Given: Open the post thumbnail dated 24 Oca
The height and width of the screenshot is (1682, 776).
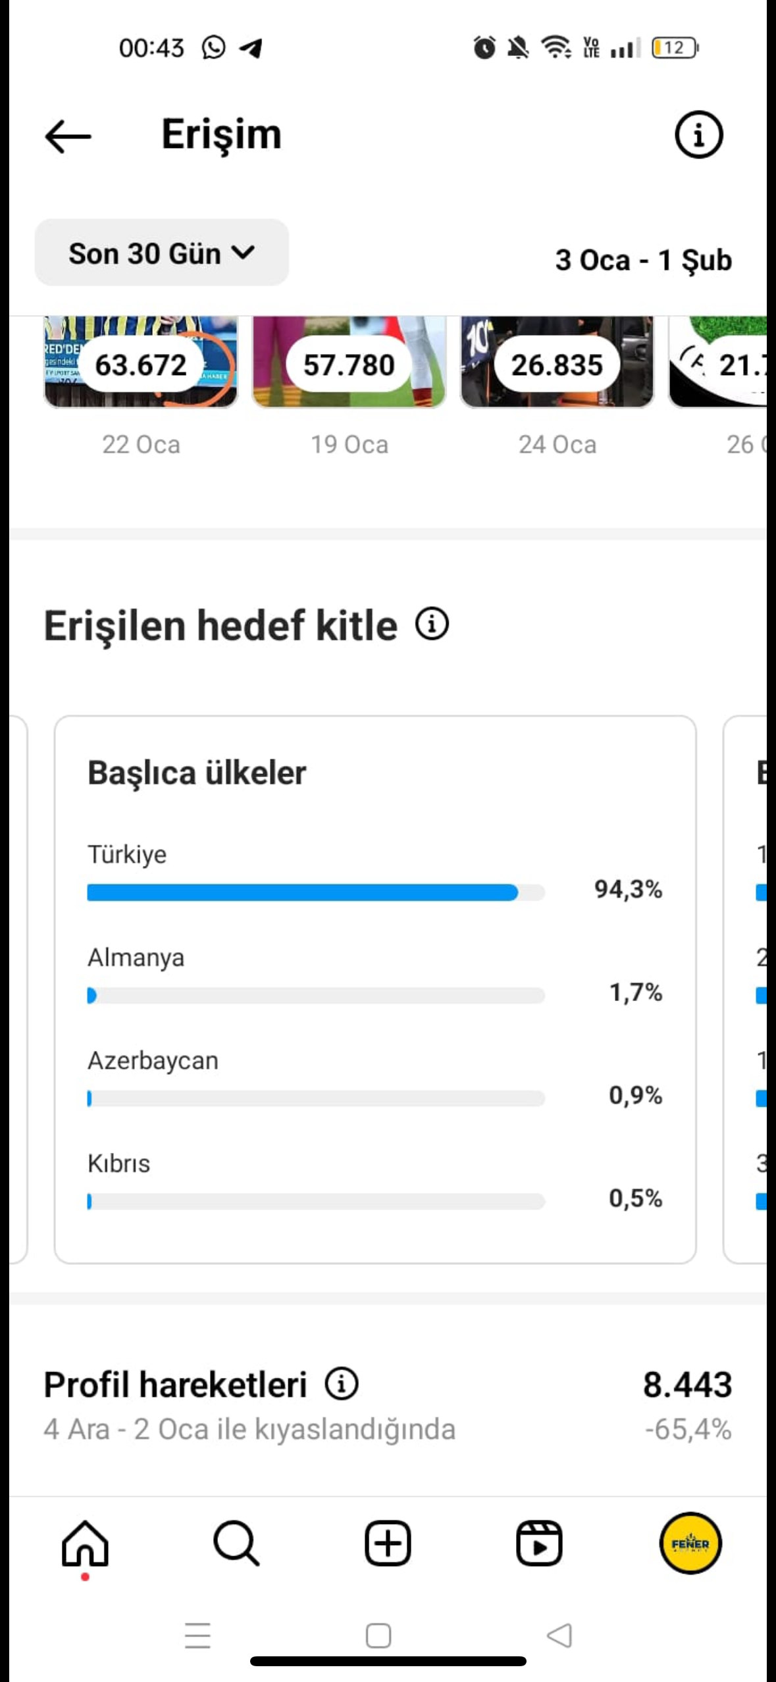Looking at the screenshot, I should coord(557,362).
